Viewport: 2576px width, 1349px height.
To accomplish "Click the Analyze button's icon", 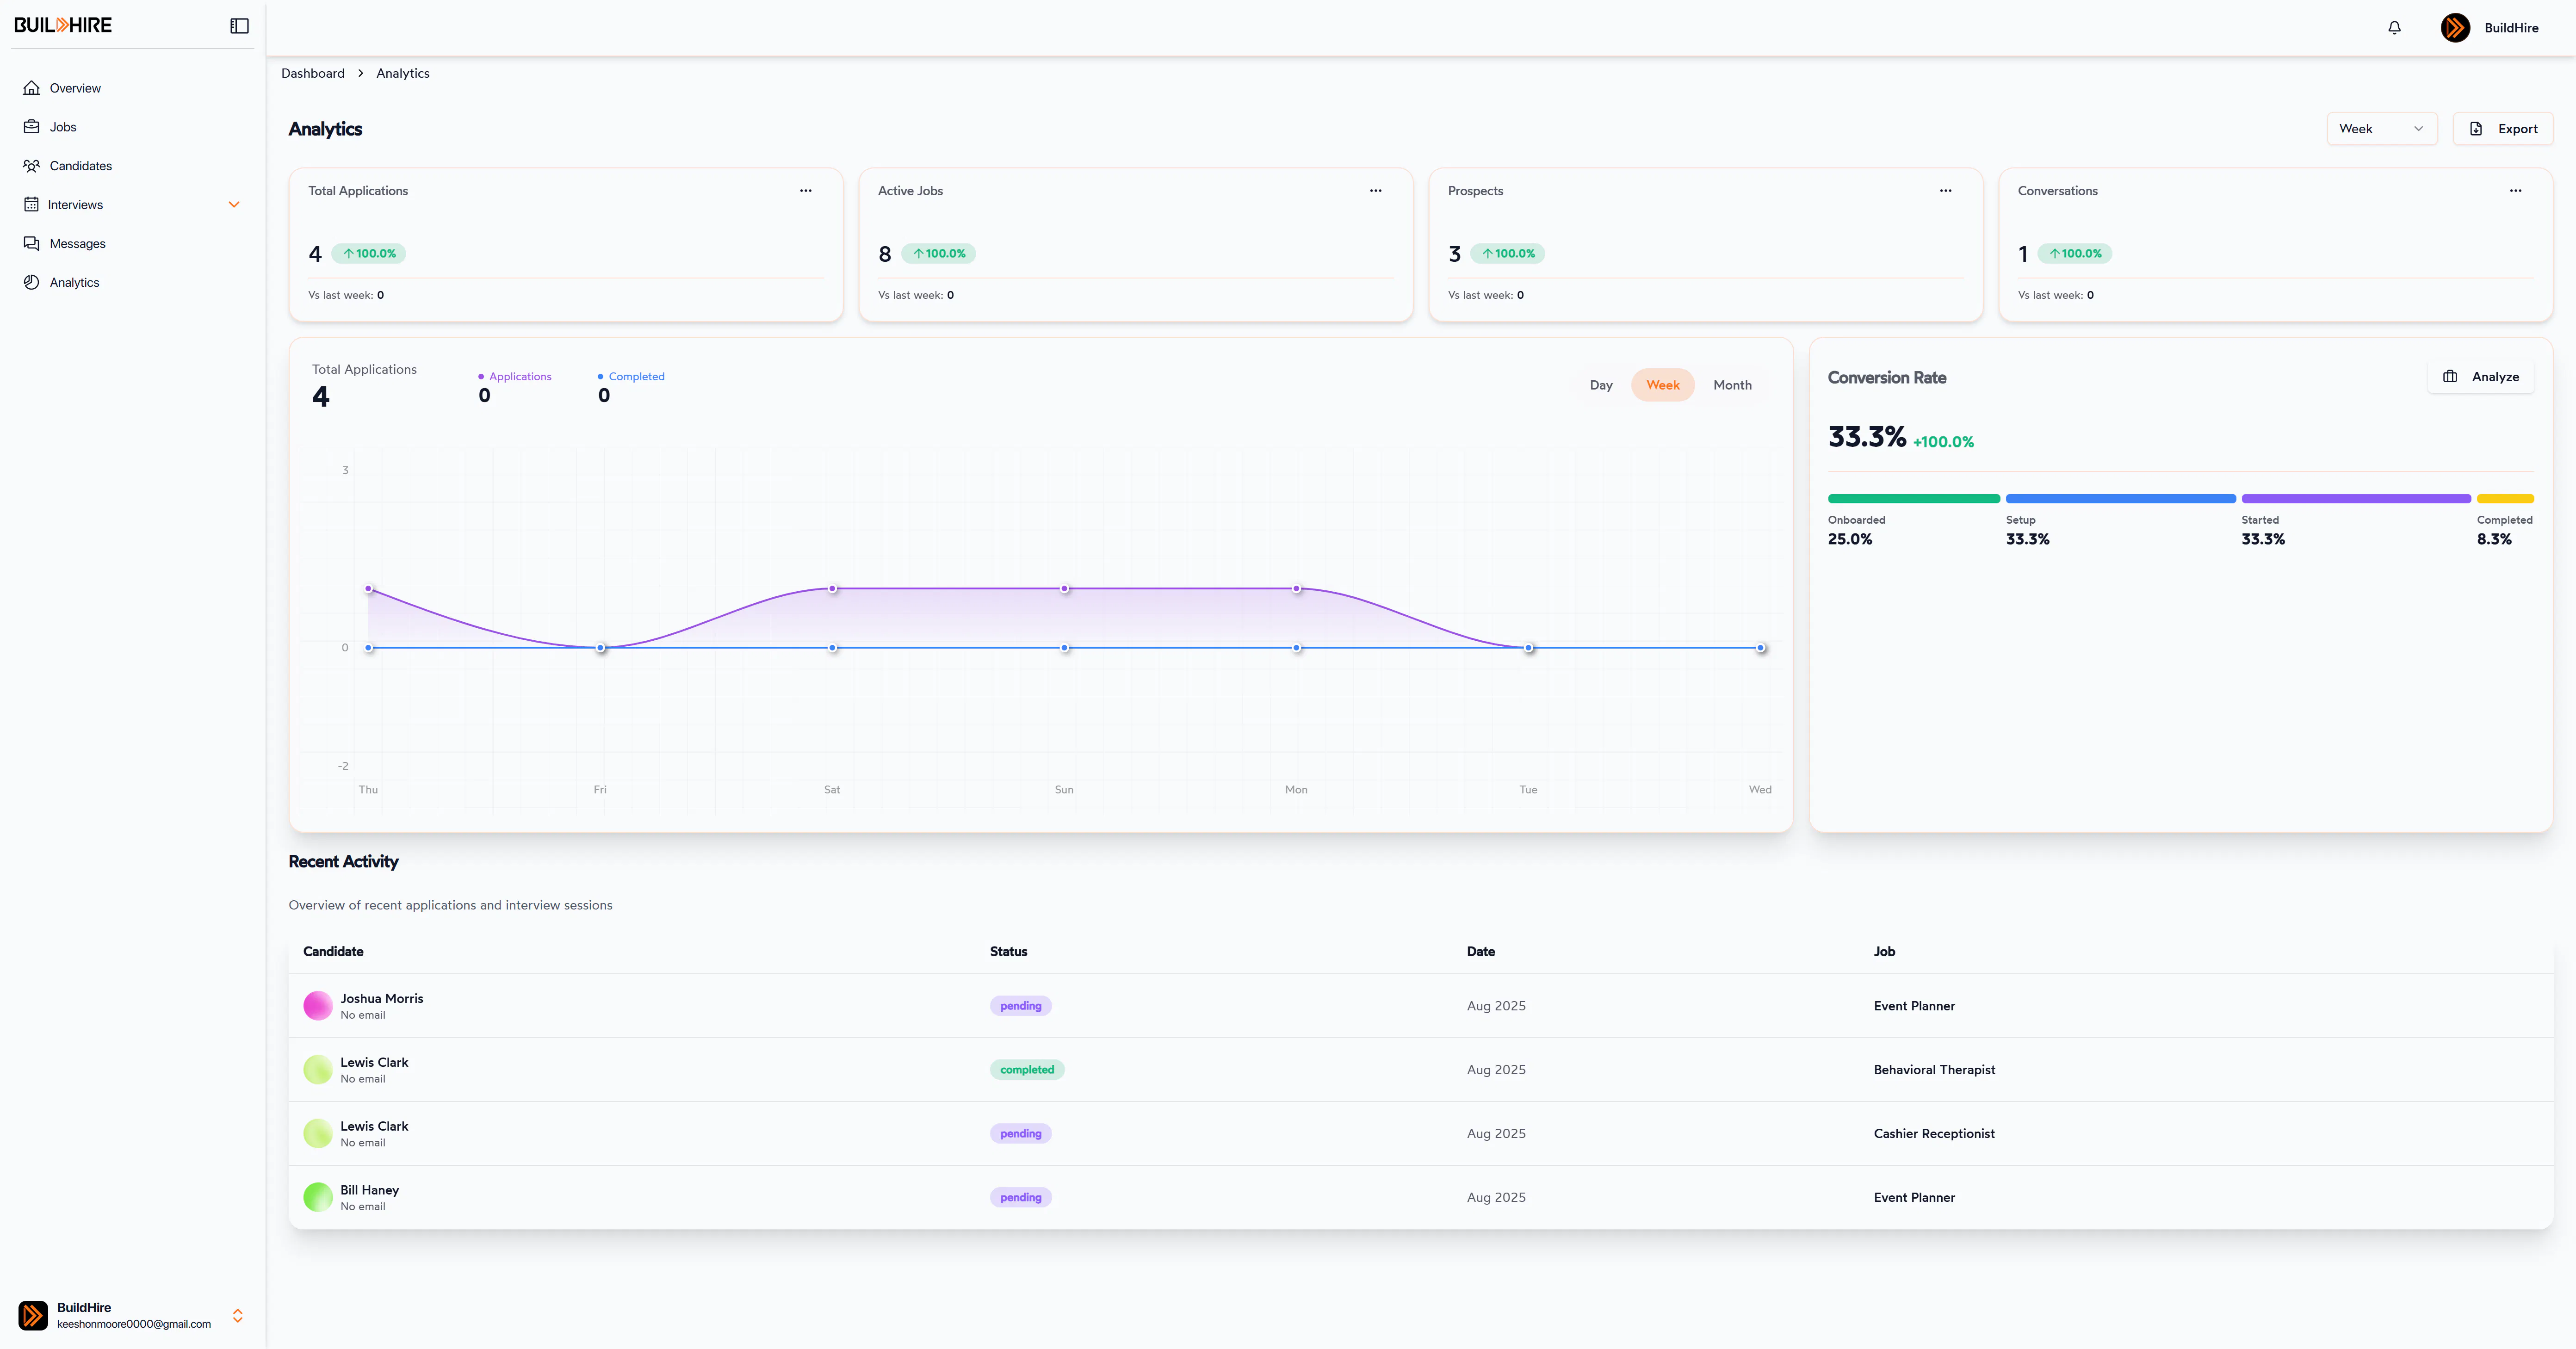I will click(x=2450, y=377).
